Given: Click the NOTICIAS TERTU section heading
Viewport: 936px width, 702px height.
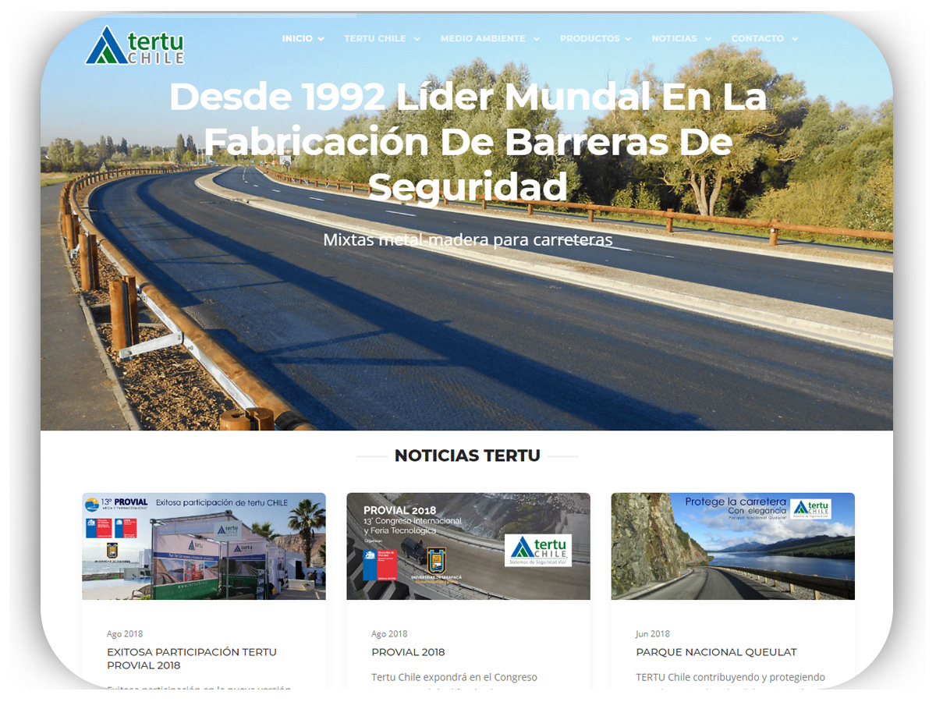Looking at the screenshot, I should (x=467, y=456).
